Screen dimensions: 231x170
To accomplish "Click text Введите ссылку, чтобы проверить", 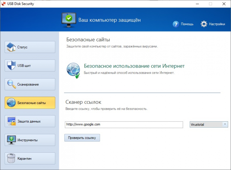I will (107, 109).
